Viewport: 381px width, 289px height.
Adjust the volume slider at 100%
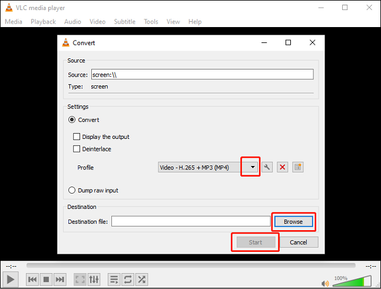pyautogui.click(x=352, y=281)
